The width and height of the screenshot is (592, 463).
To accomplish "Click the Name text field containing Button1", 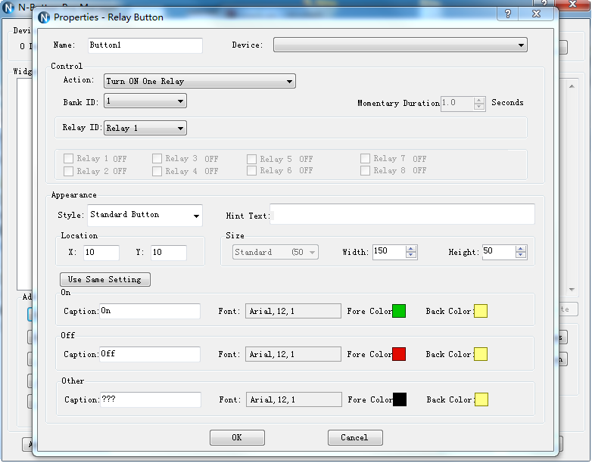I will tap(145, 45).
